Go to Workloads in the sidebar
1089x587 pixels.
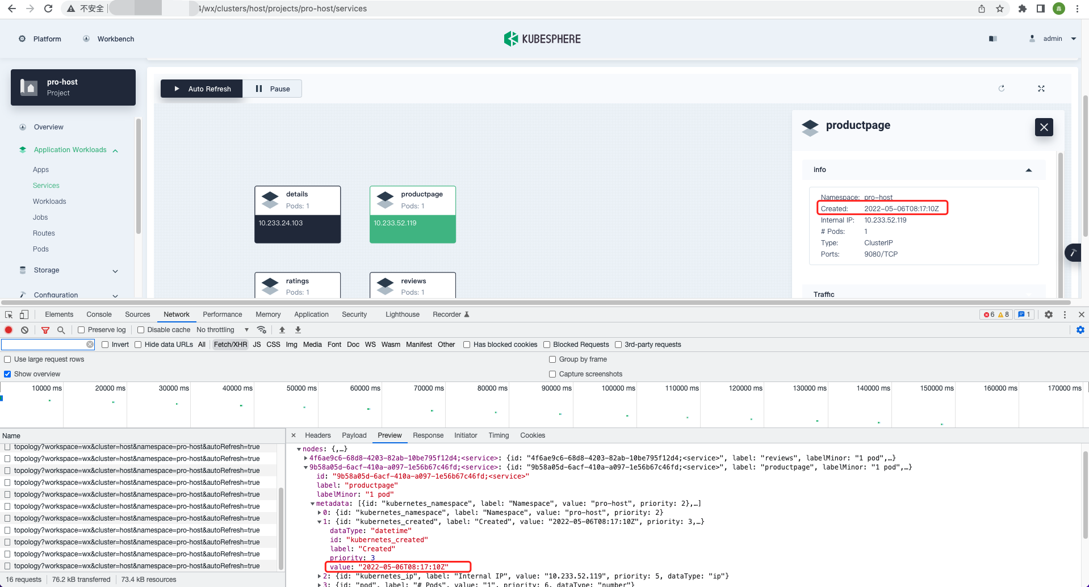49,202
